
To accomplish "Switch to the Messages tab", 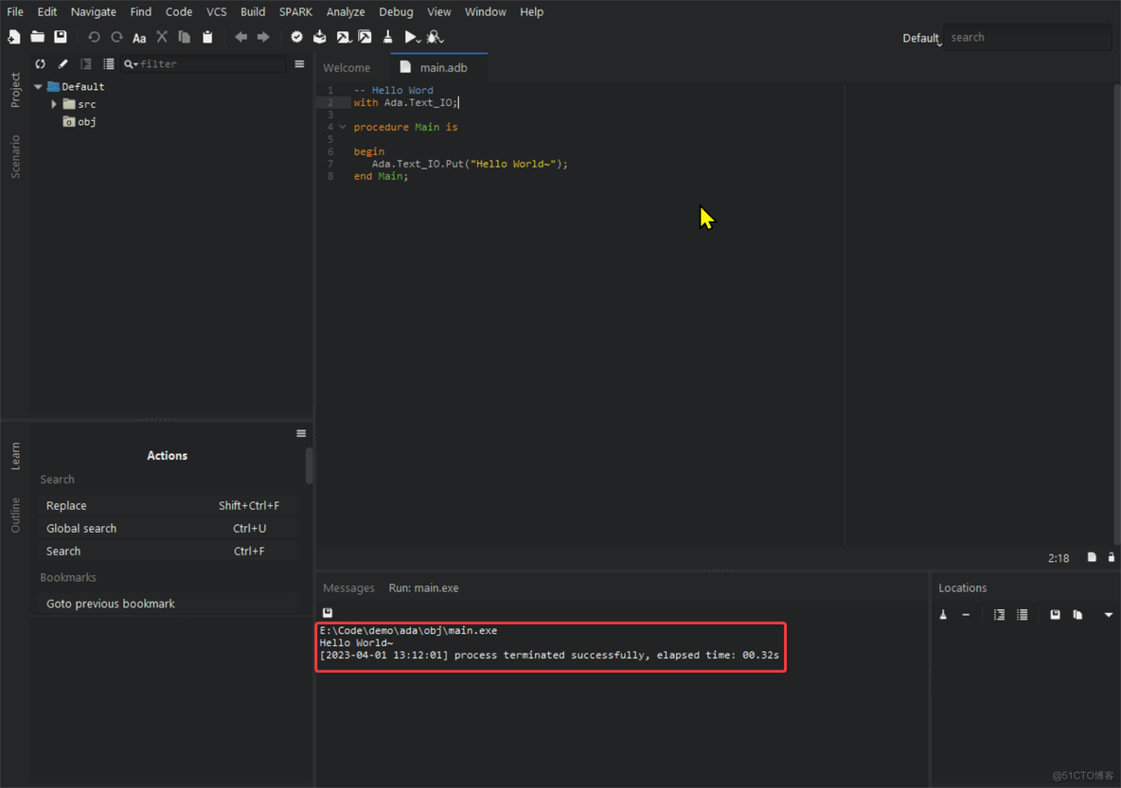I will 348,587.
